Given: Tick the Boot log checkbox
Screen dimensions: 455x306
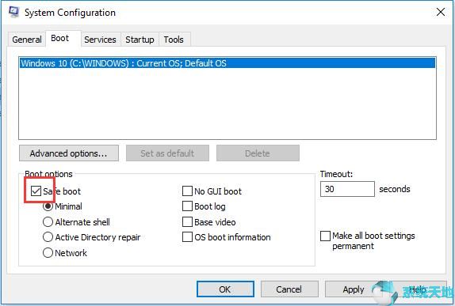Looking at the screenshot, I should pos(187,206).
